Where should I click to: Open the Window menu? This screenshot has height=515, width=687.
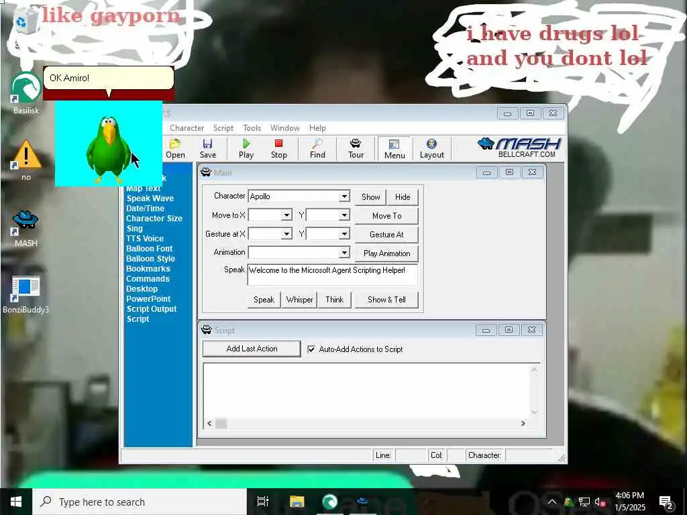tap(284, 128)
